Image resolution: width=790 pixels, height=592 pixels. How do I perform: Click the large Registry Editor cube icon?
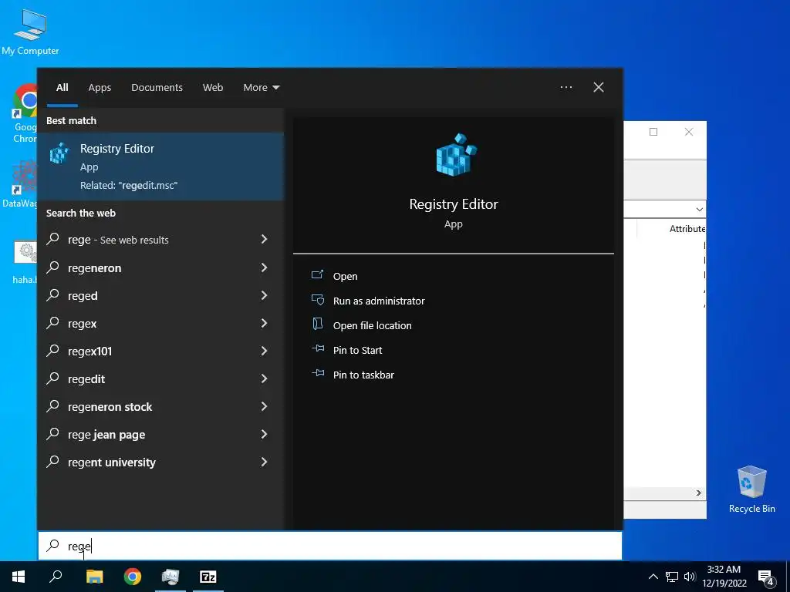click(455, 155)
